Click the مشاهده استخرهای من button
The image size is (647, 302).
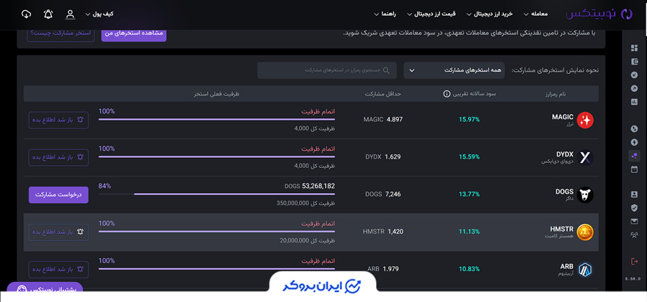pyautogui.click(x=134, y=33)
